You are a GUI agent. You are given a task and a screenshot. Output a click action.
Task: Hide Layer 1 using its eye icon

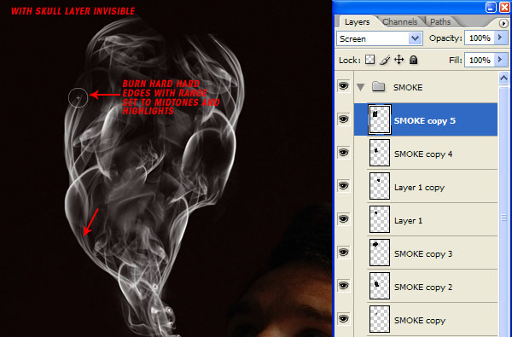tap(343, 218)
